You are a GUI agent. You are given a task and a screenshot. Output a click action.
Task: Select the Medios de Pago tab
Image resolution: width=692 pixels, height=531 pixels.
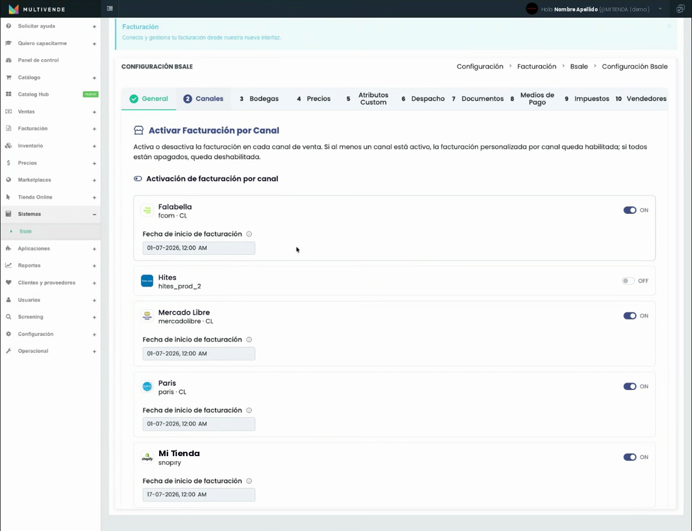click(x=532, y=98)
